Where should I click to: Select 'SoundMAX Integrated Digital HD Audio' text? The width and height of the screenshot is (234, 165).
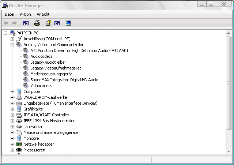[64, 80]
